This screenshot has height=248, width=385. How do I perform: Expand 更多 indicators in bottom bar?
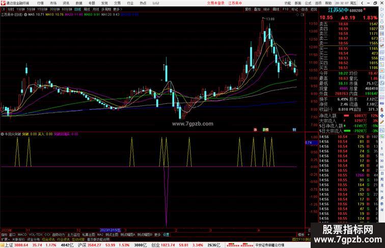[x=157, y=235]
